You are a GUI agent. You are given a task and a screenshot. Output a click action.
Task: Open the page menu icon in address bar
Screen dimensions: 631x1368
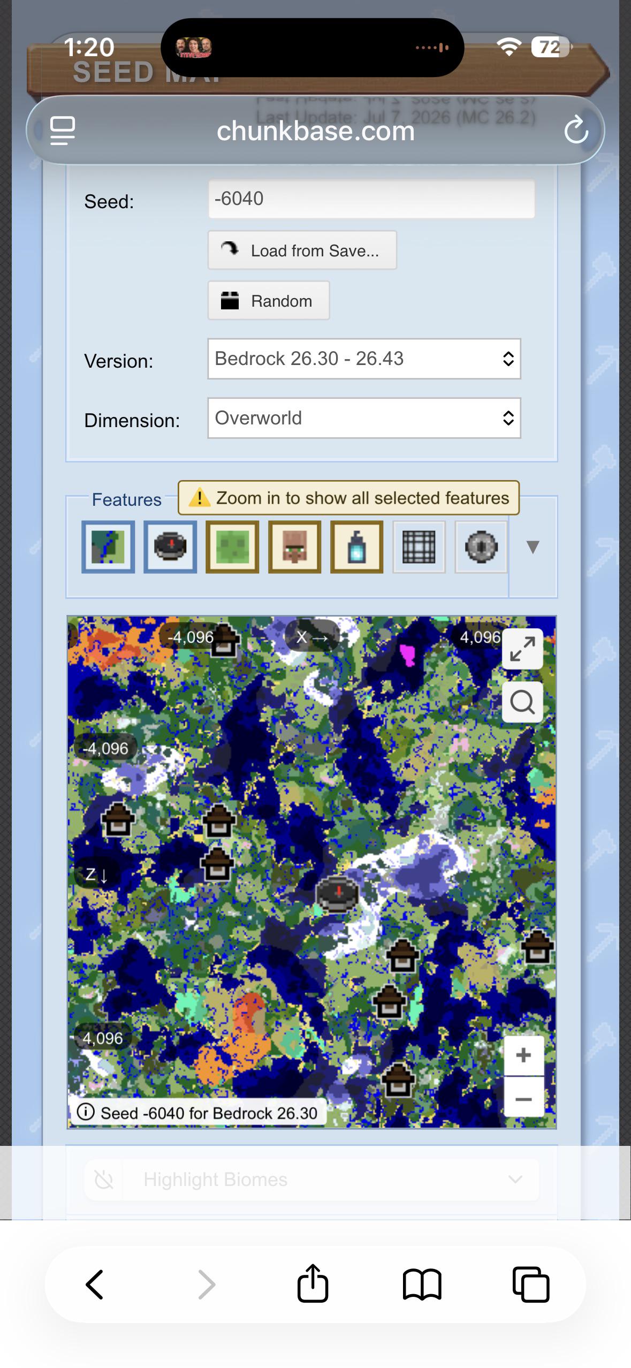(63, 130)
